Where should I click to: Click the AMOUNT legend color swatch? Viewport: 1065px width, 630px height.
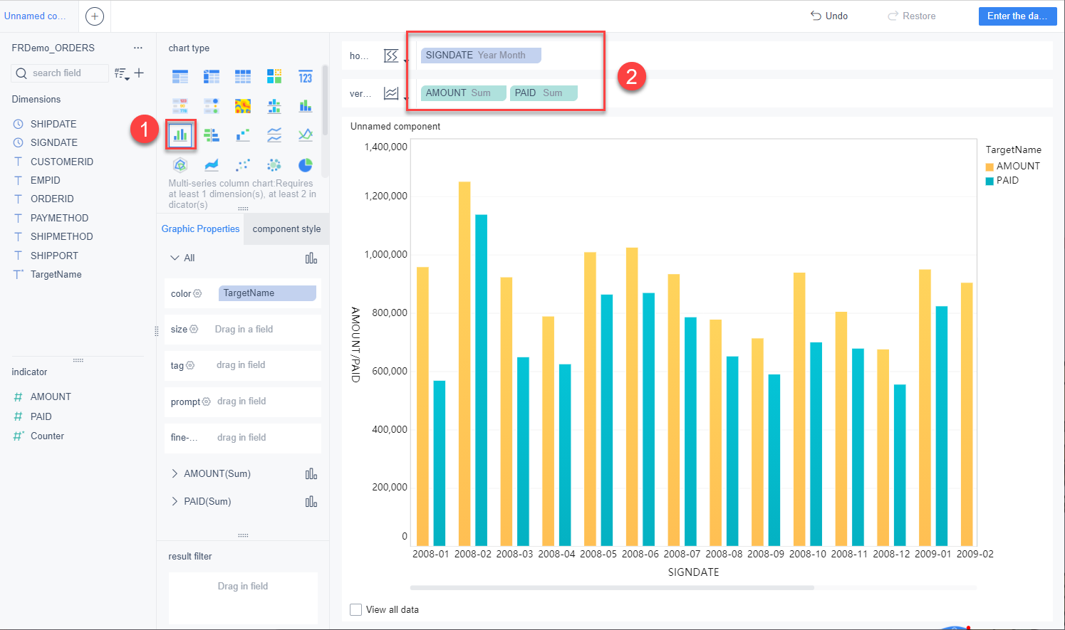[x=989, y=167]
